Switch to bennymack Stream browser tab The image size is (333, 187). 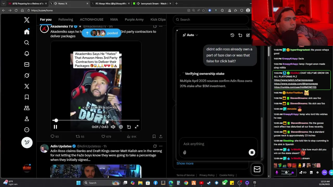coord(152,4)
